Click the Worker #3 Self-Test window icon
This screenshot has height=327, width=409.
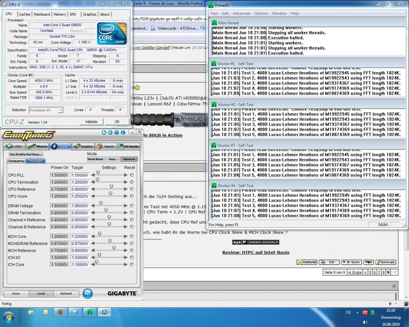[x=214, y=145]
